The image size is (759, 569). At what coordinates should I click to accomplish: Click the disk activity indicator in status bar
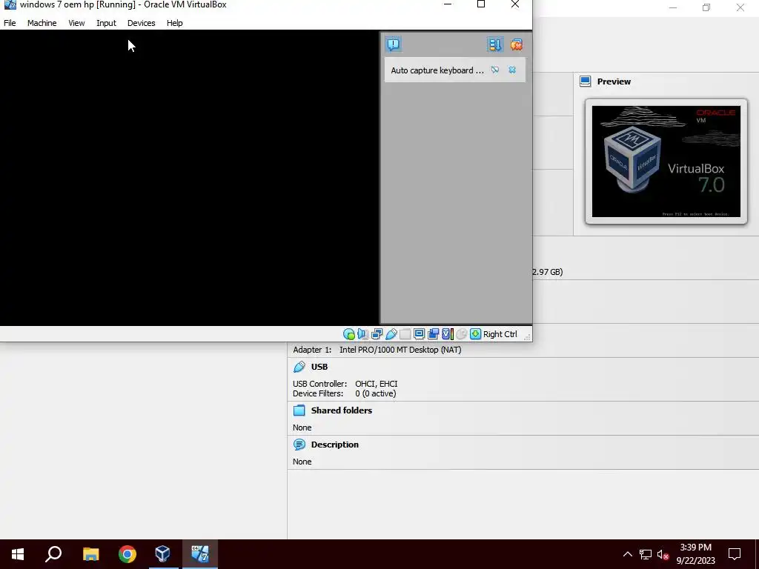click(349, 334)
